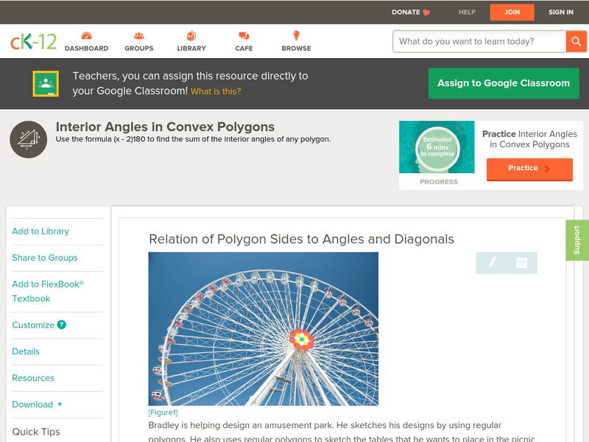
Task: Expand the Download dropdown arrow
Action: coord(60,404)
